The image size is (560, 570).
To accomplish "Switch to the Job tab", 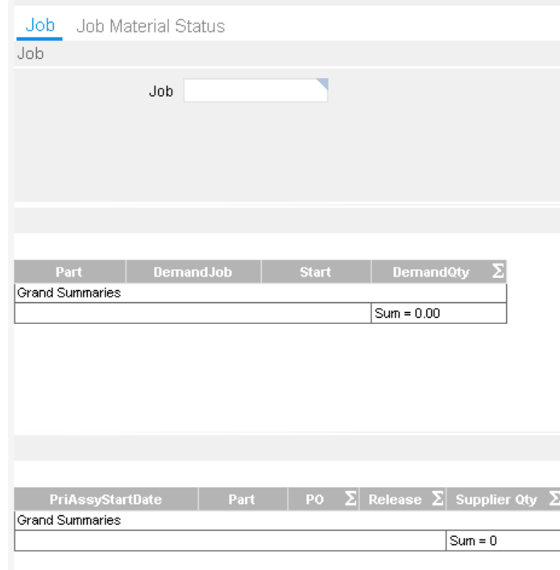I will (x=39, y=25).
